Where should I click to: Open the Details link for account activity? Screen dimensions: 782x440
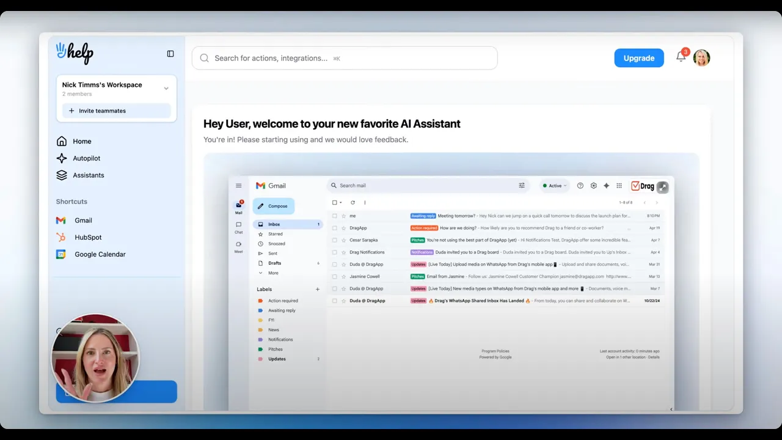click(654, 357)
